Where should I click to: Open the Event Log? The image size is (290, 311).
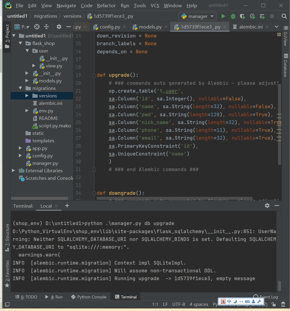(266, 297)
